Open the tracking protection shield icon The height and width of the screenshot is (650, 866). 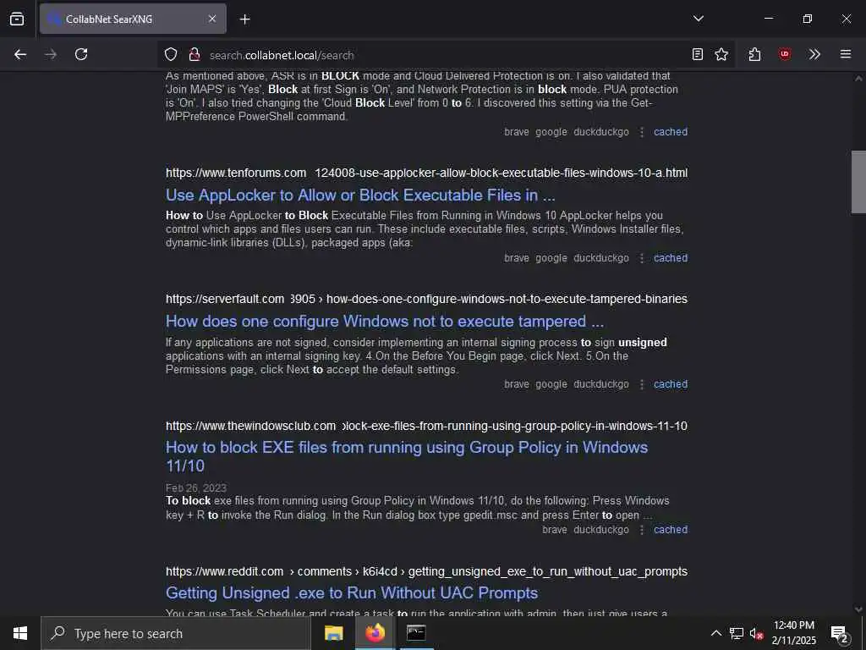tap(171, 55)
